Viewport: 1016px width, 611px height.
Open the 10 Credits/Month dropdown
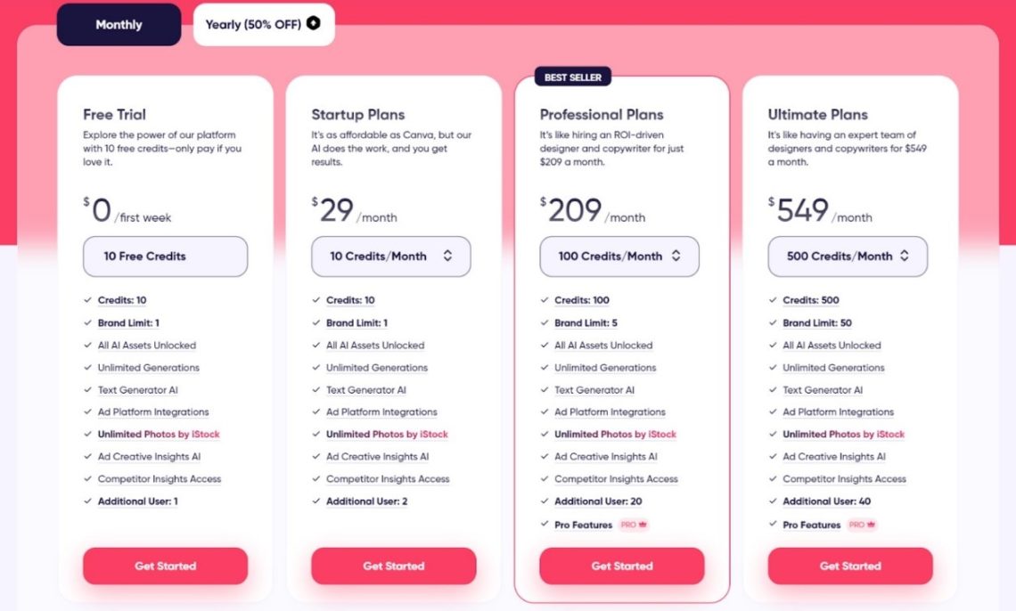point(390,257)
